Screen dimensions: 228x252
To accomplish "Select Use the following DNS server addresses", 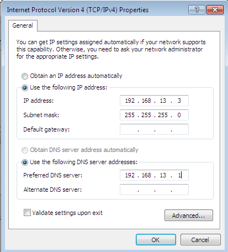I will [x=25, y=162].
